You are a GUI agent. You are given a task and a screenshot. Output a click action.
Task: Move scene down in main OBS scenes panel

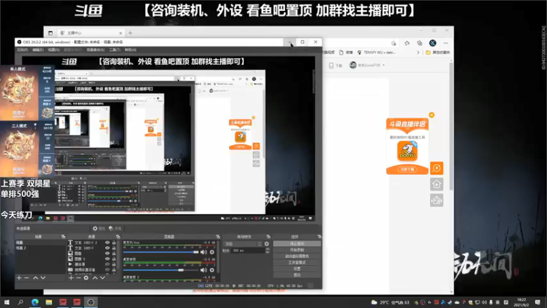[x=43, y=278]
